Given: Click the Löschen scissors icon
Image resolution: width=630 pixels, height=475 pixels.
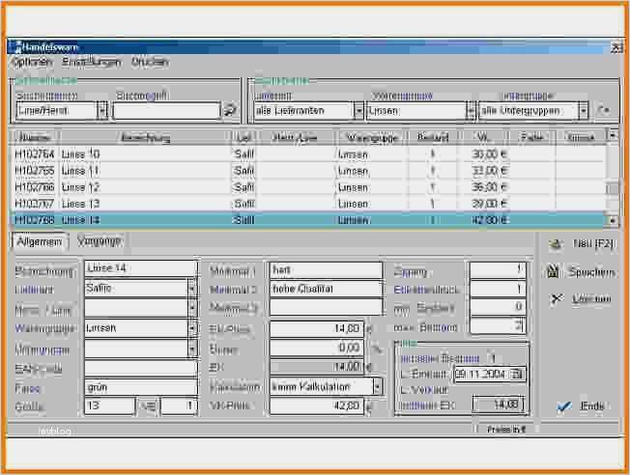Looking at the screenshot, I should click(x=557, y=298).
